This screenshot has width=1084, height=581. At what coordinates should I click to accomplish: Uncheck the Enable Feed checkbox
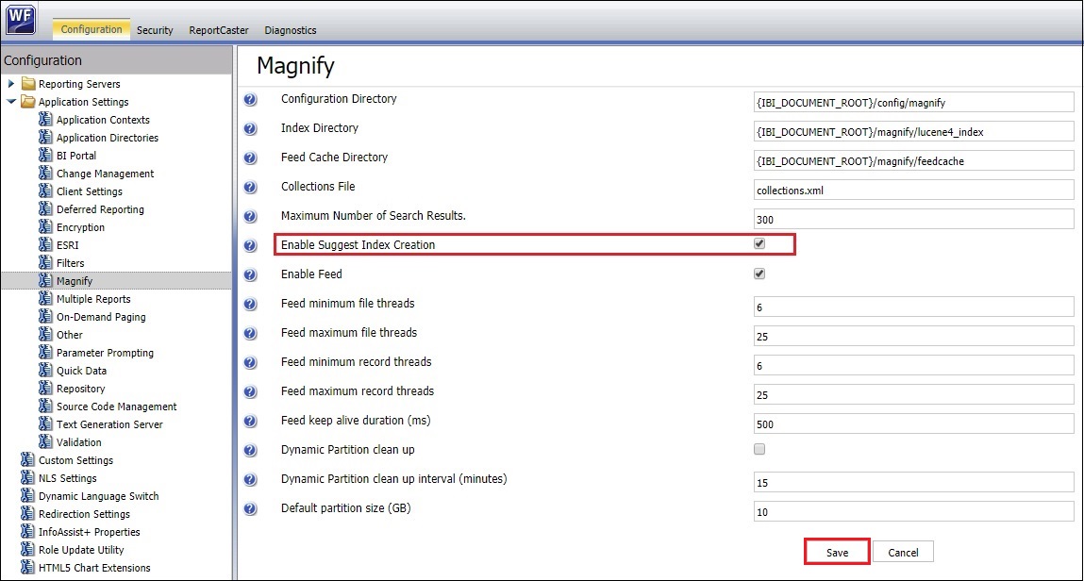point(759,274)
